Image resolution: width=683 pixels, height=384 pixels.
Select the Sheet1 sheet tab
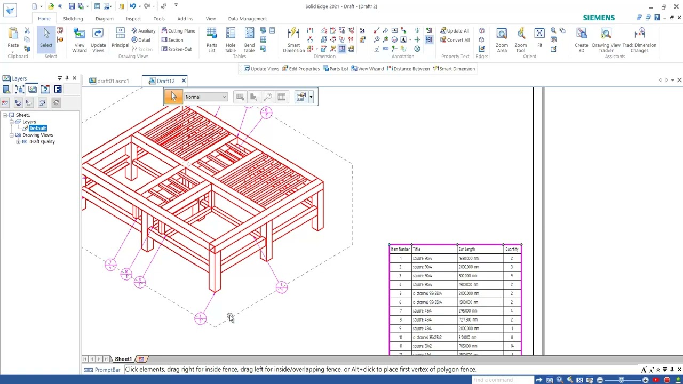click(x=123, y=359)
